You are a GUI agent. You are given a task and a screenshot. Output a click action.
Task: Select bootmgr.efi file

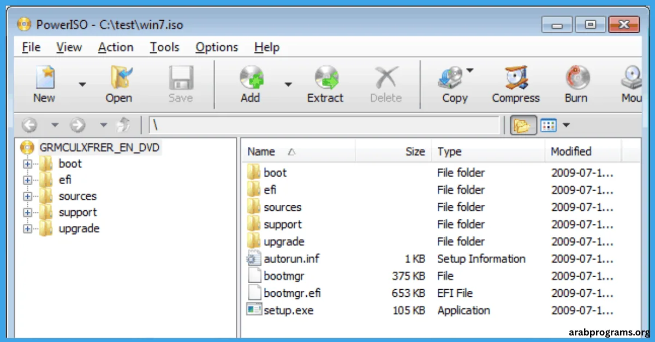(x=292, y=293)
